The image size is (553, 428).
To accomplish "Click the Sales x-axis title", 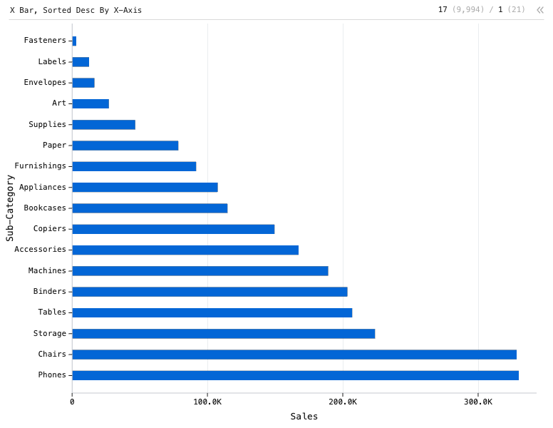I will 304,417.
